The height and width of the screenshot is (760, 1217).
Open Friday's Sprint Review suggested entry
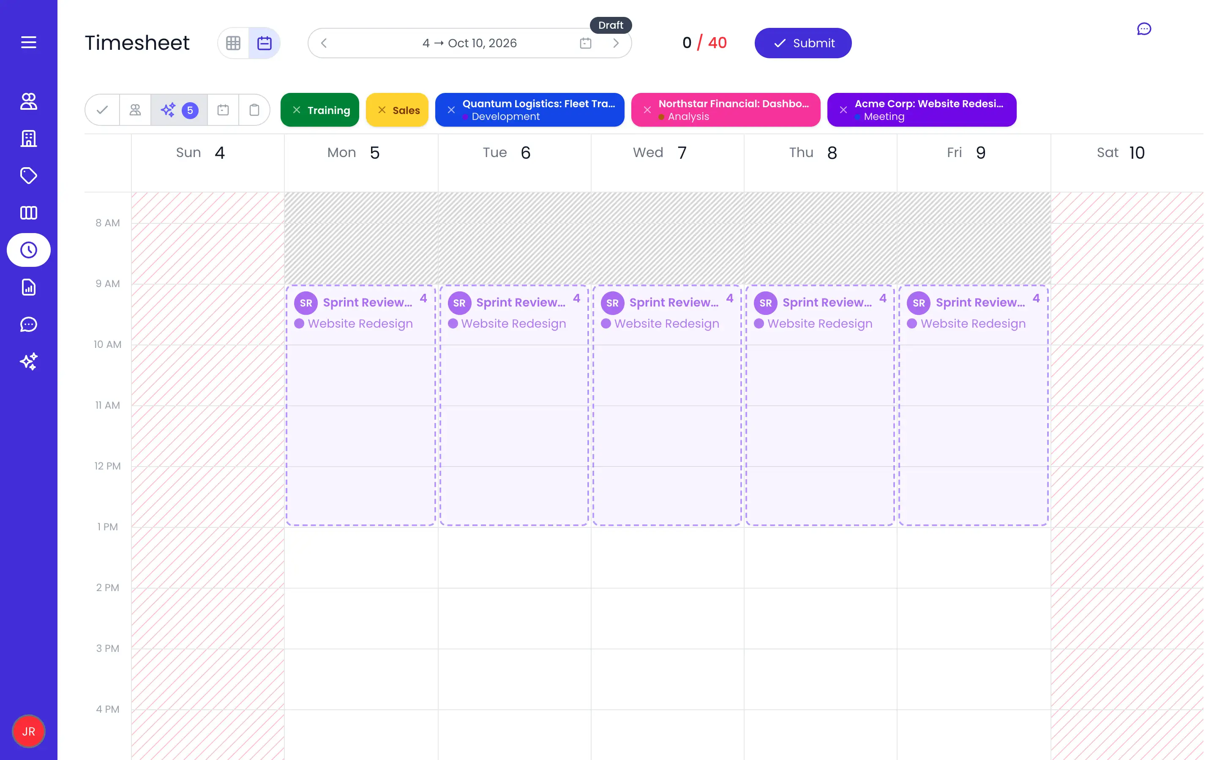coord(974,406)
